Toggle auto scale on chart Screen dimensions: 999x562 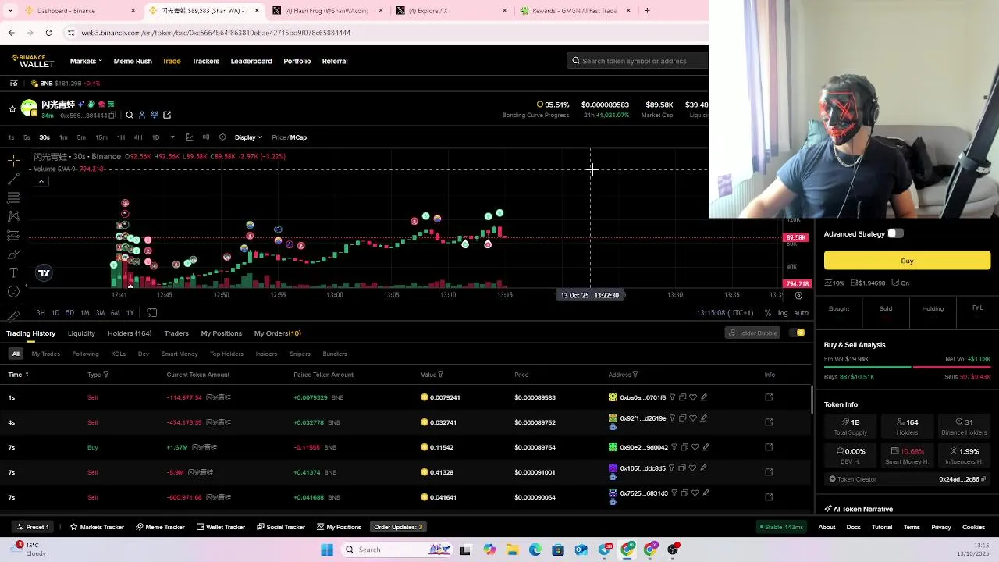[802, 313]
